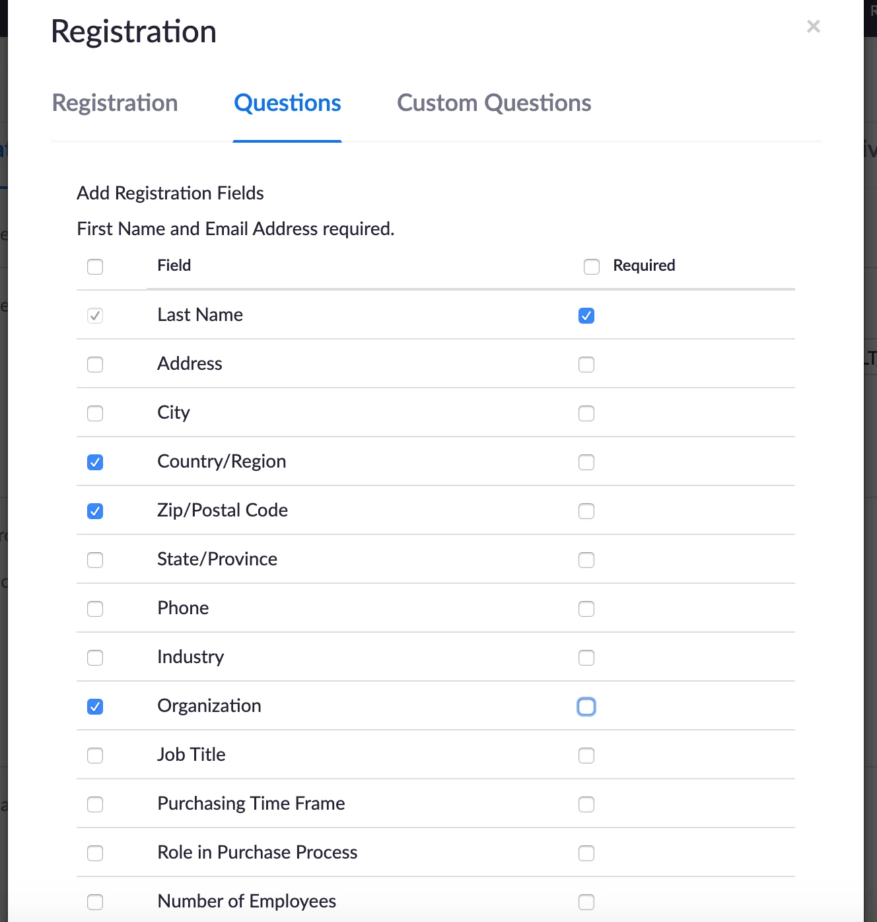Enable Role in Purchase Process field
This screenshot has width=877, height=922.
(95, 853)
